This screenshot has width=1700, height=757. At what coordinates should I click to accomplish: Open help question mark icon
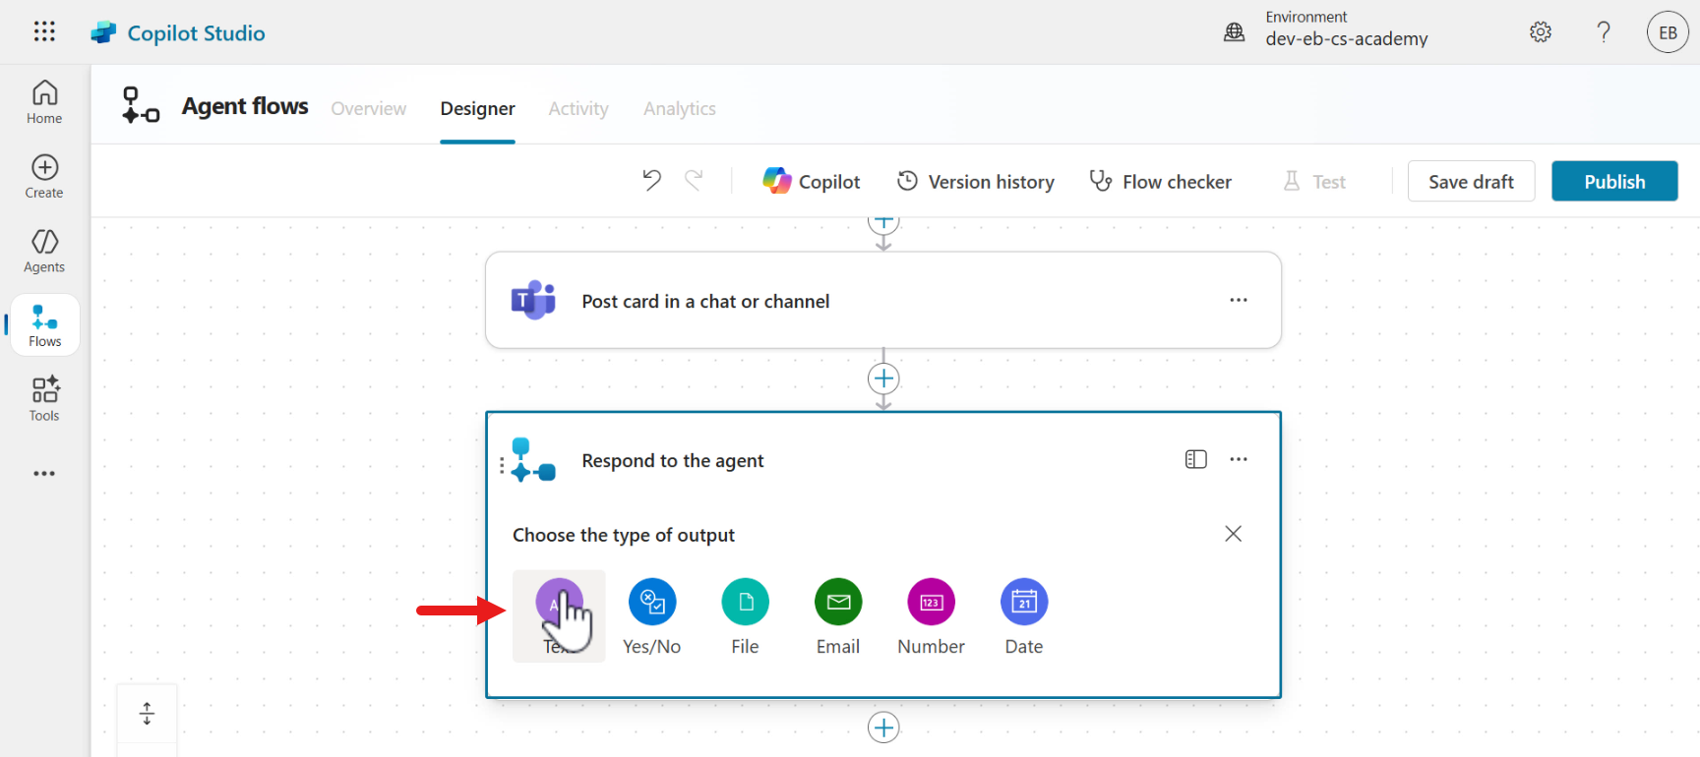click(x=1604, y=32)
